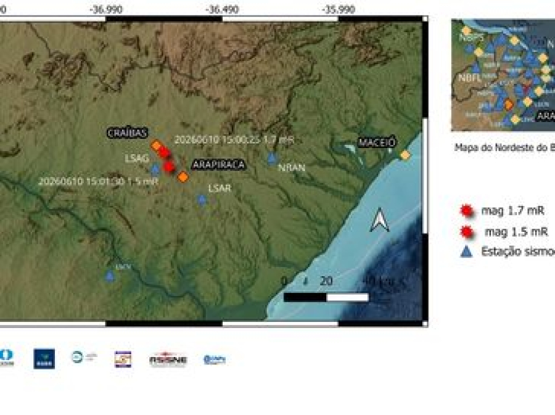This screenshot has width=555, height=415.
Task: Click the LSAG seismic station triangle
Action: (155, 170)
